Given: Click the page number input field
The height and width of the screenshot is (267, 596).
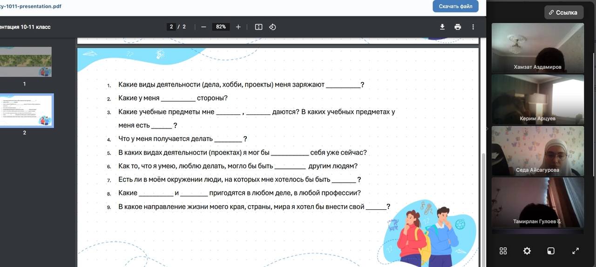Looking at the screenshot, I should (171, 27).
